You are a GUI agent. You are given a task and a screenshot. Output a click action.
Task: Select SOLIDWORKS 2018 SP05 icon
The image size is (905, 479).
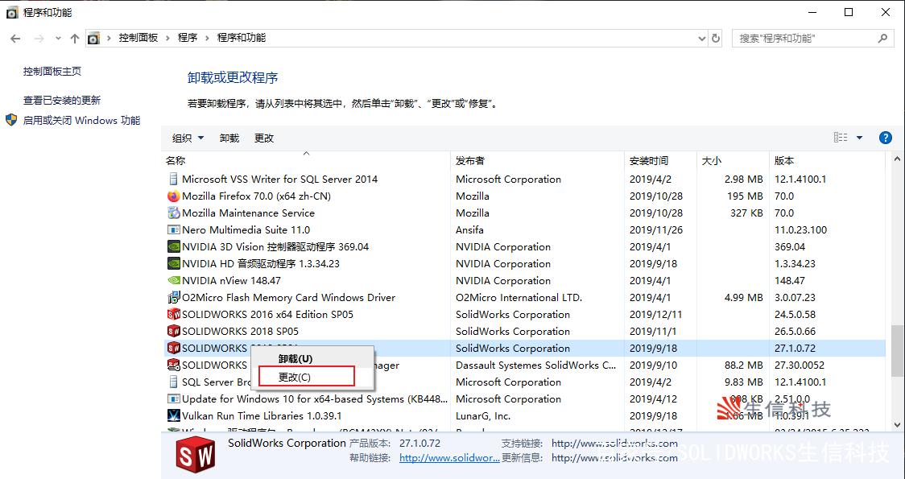pos(173,331)
